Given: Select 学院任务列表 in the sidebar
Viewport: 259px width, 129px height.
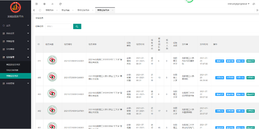Looking at the screenshot, I should coord(16,76).
